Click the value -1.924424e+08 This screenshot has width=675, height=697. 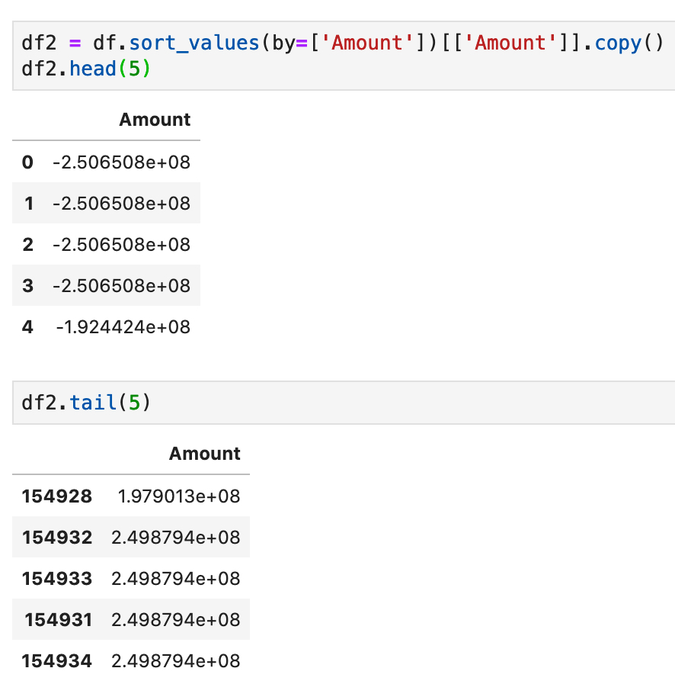(123, 327)
